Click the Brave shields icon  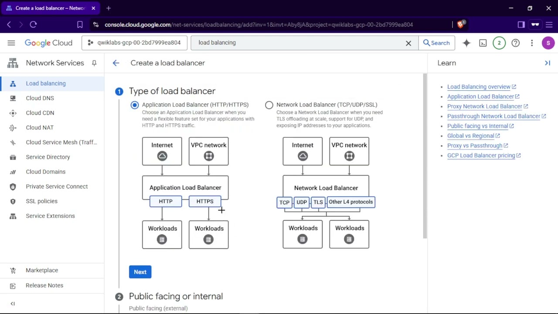coord(461,24)
